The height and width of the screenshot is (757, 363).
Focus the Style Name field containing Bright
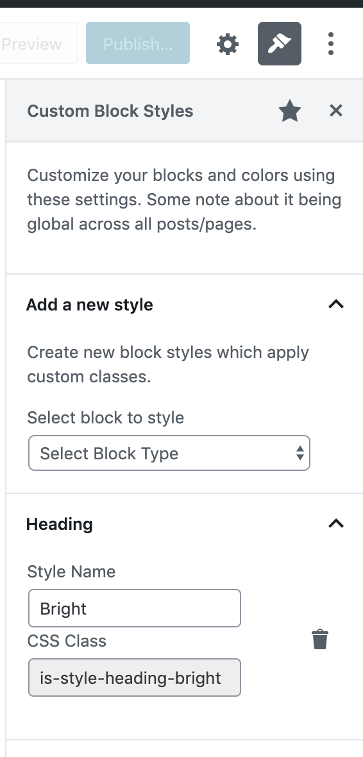tap(134, 608)
